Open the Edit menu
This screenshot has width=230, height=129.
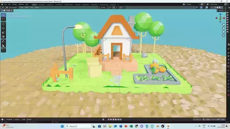pos(10,4)
